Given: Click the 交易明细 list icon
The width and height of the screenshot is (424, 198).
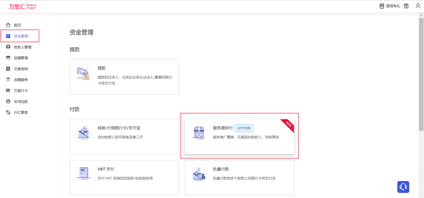Looking at the screenshot, I should click(x=8, y=69).
